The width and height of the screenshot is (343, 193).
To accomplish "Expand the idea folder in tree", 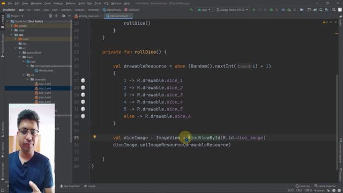I will (12, 30).
